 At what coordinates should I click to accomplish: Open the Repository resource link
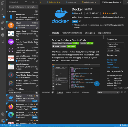[111, 62]
